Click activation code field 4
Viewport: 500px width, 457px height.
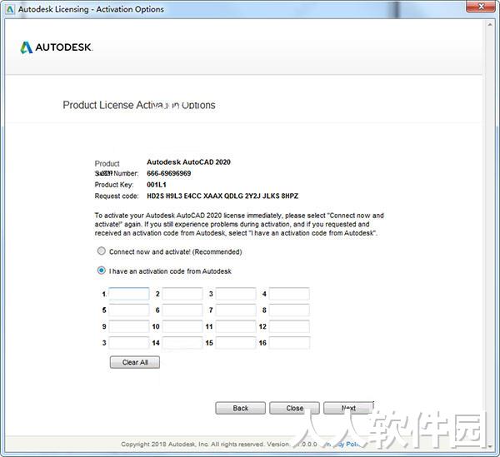289,294
